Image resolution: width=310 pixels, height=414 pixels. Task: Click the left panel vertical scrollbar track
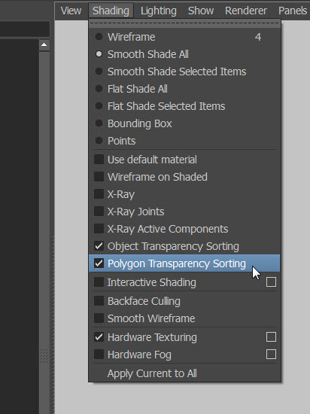click(44, 198)
